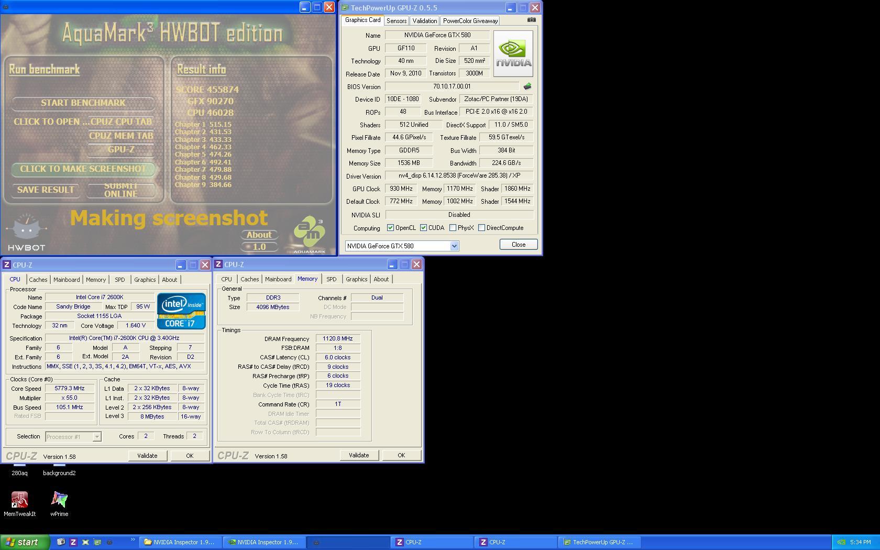
Task: Open SPD tab in right CPU-Z window
Action: click(x=332, y=279)
